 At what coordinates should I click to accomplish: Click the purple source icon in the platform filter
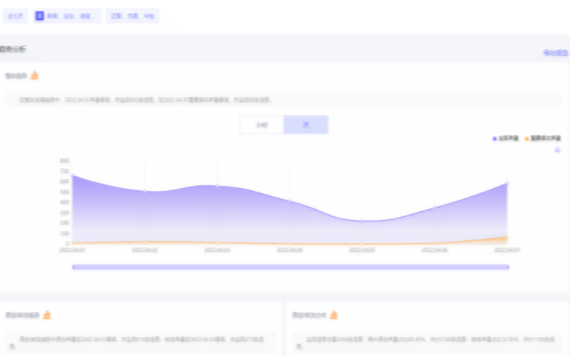tap(40, 15)
